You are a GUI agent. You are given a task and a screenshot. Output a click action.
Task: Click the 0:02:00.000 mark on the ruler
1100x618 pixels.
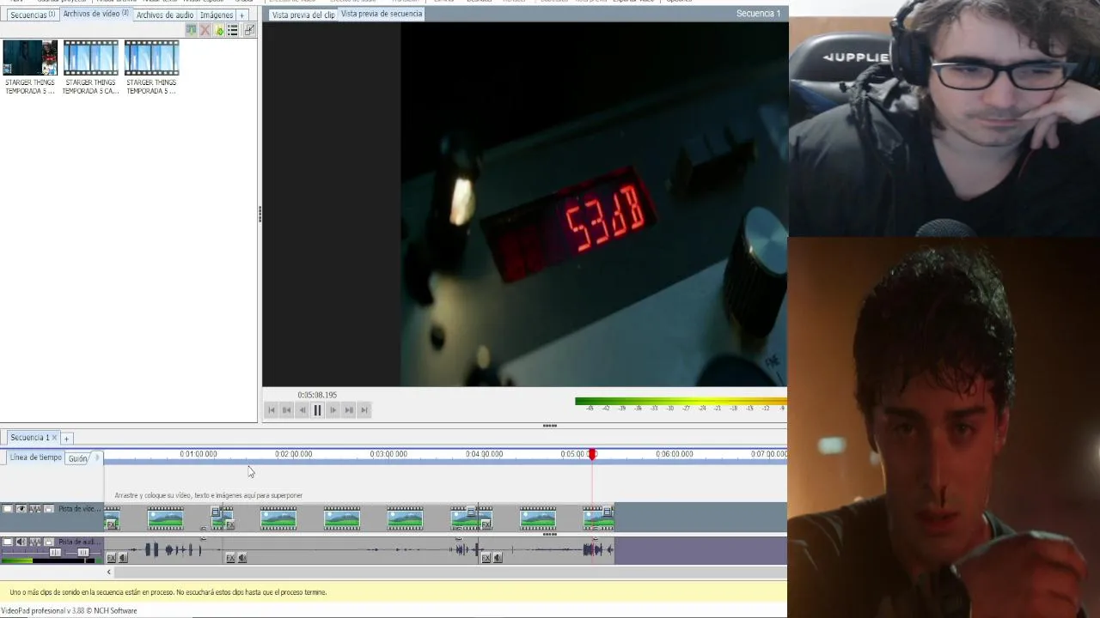pyautogui.click(x=293, y=454)
